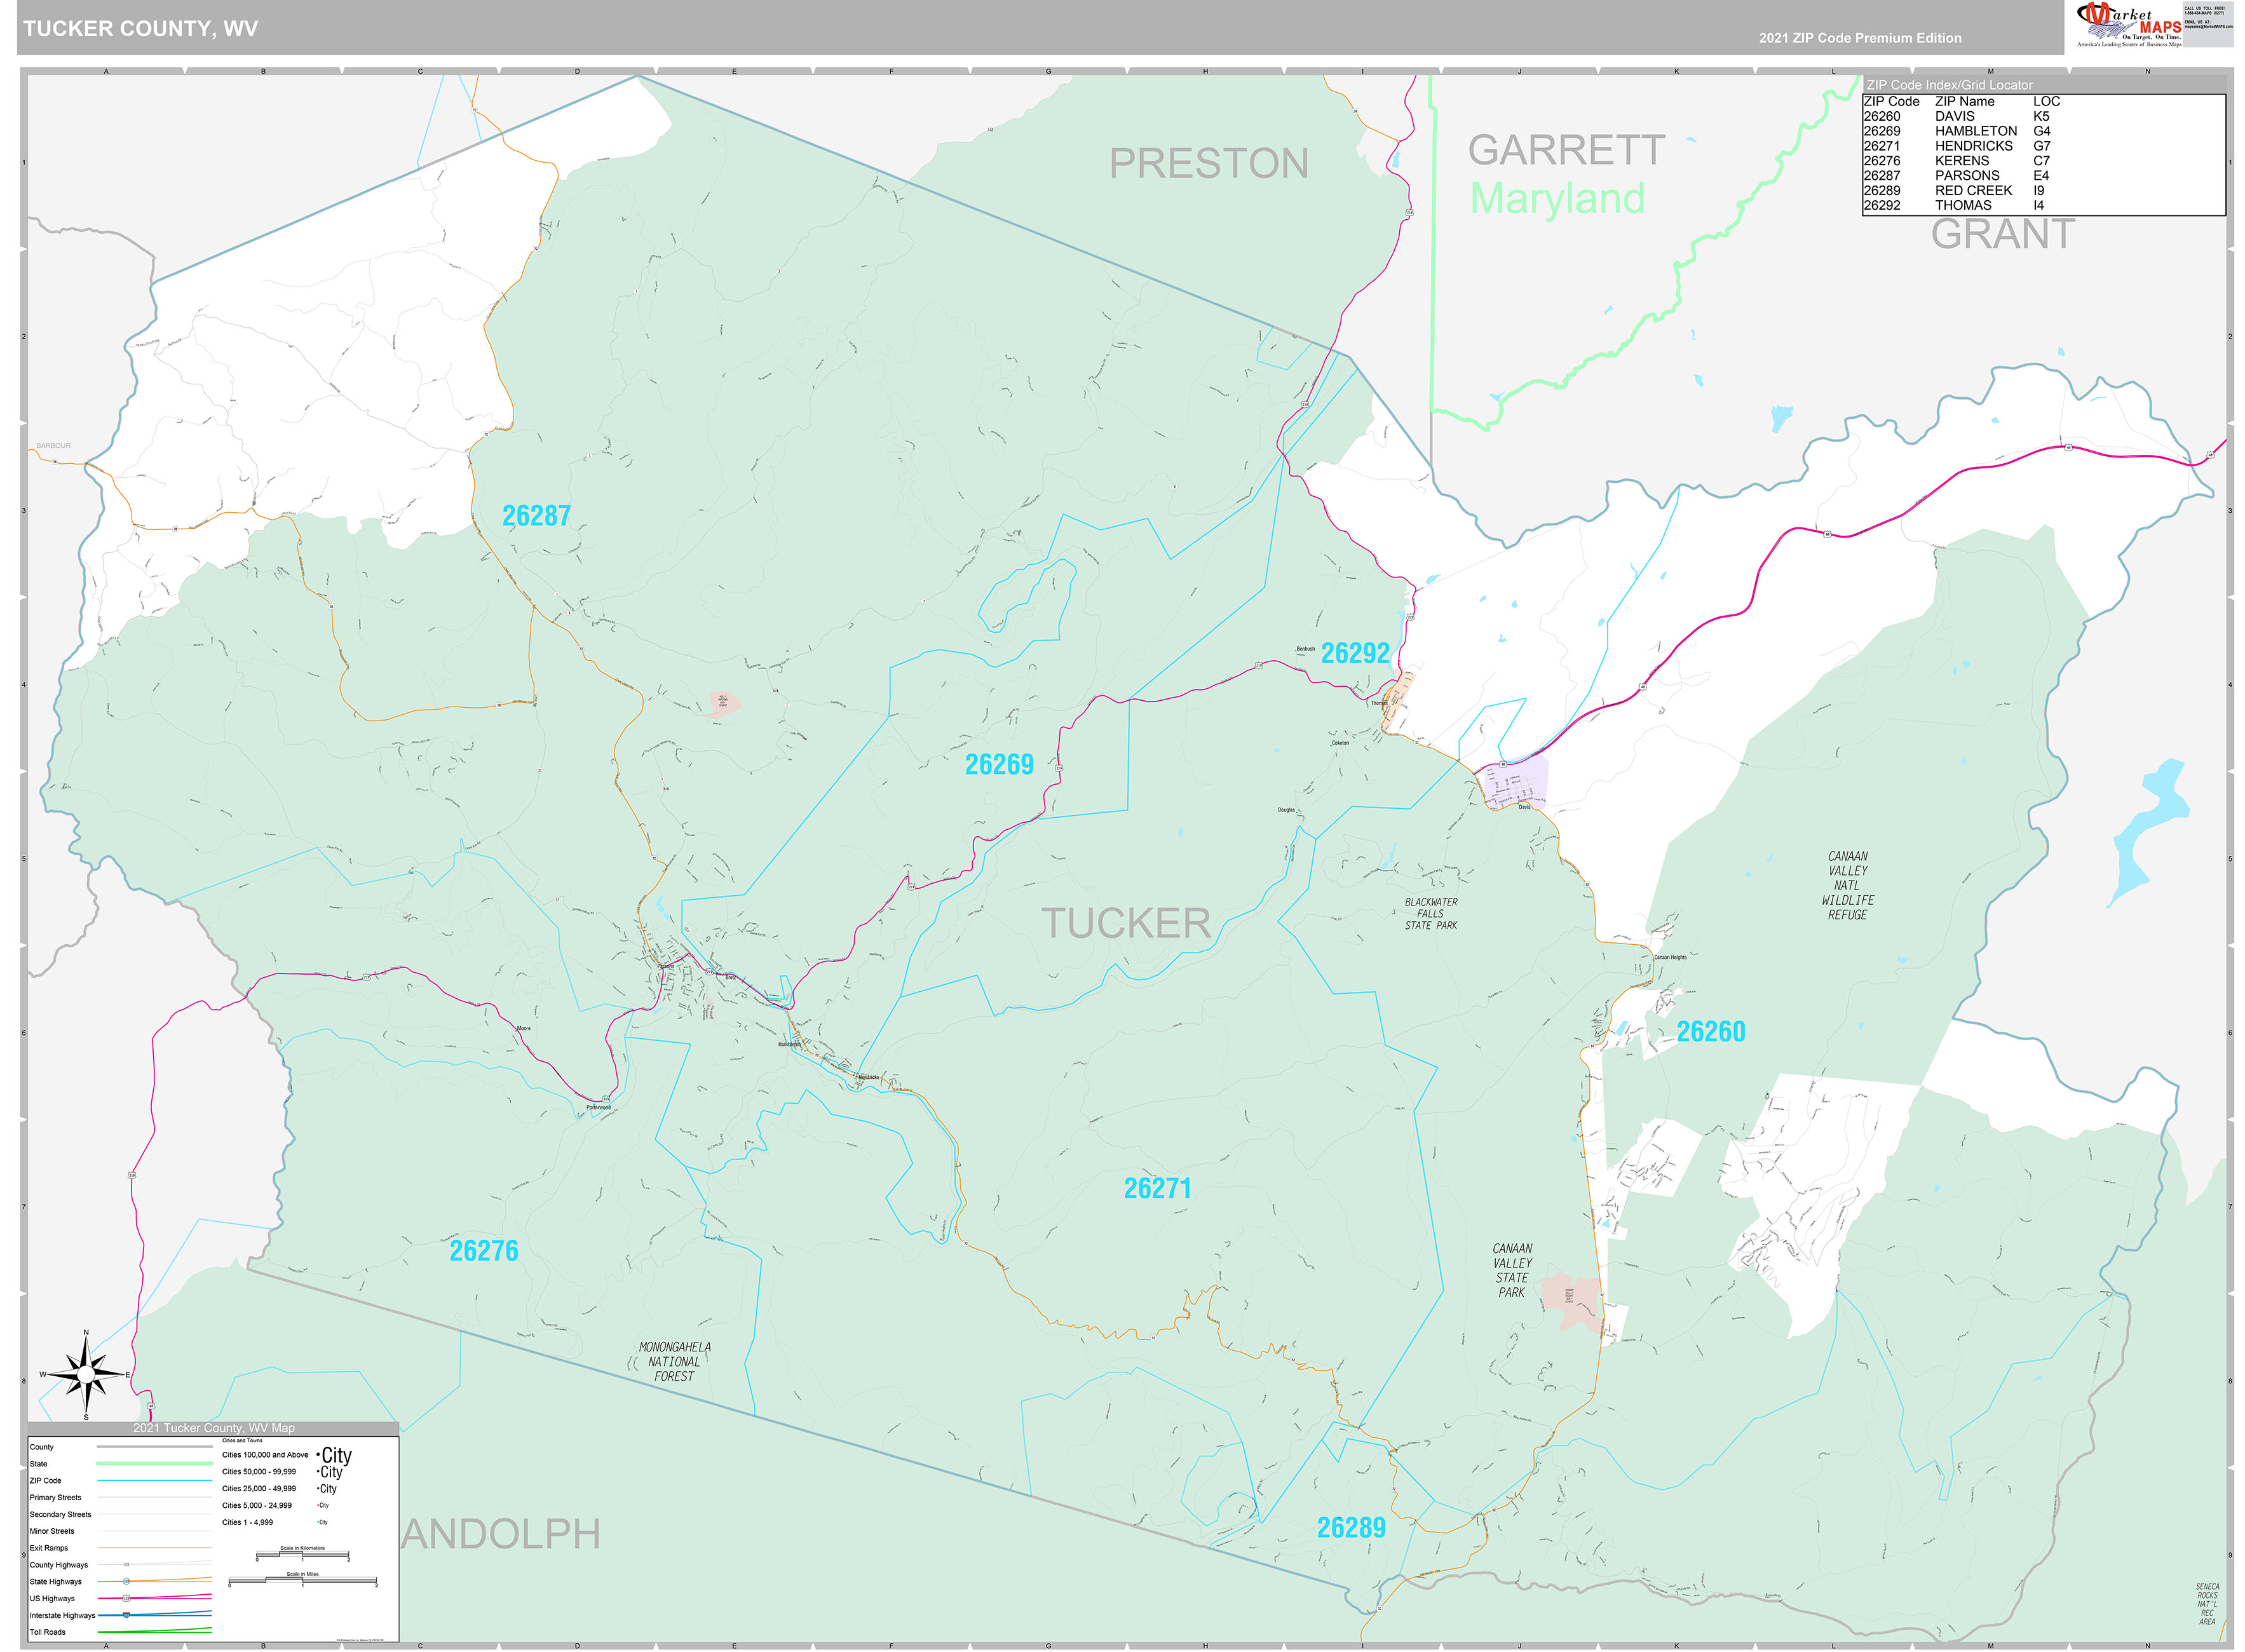This screenshot has width=2245, height=1652.
Task: Click the green 'Maryland' state label
Action: point(1557,198)
